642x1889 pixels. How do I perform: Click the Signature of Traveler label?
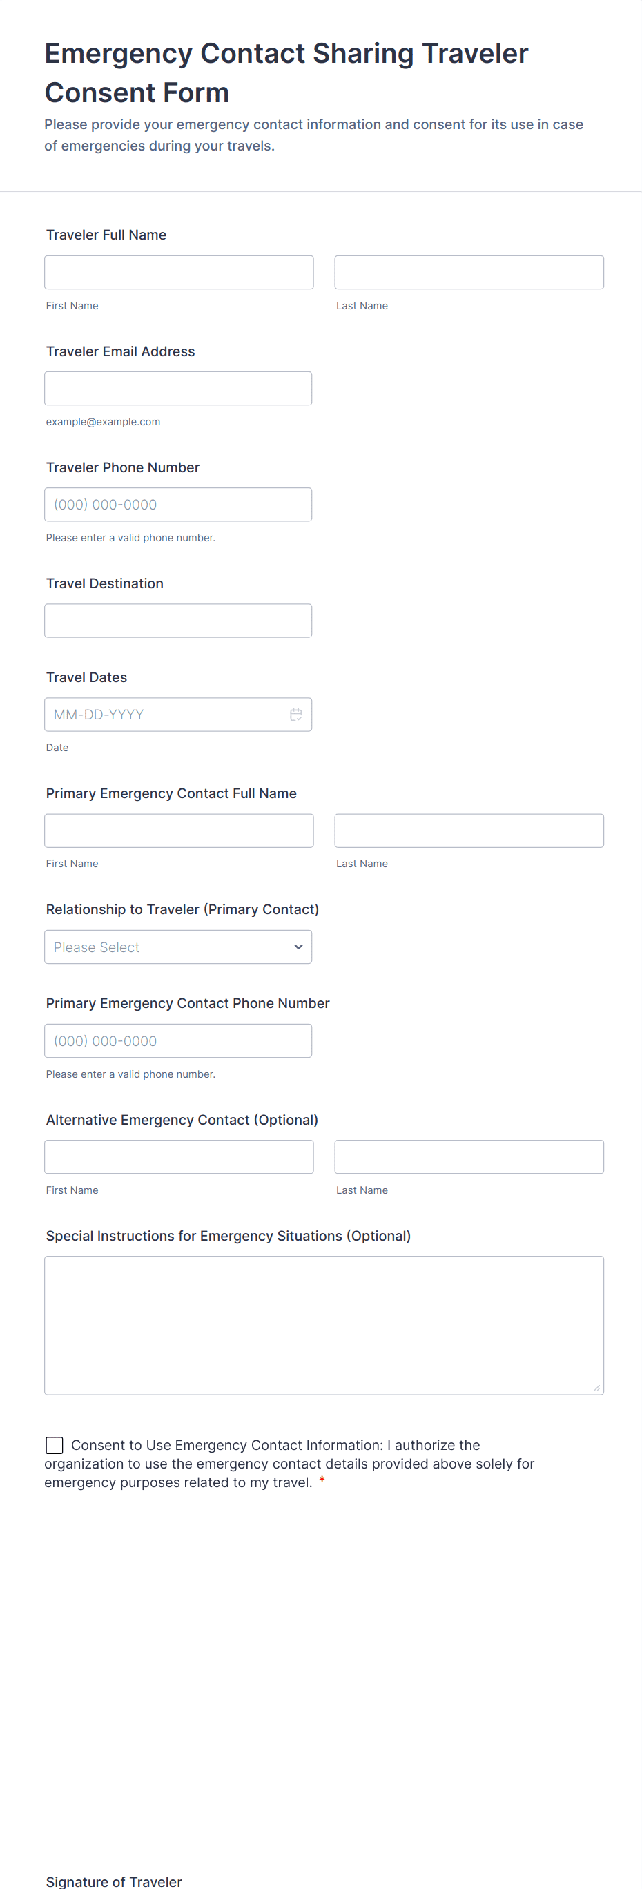coord(114,1881)
